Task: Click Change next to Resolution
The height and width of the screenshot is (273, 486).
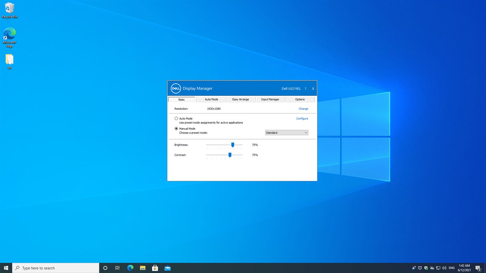Action: pos(303,109)
